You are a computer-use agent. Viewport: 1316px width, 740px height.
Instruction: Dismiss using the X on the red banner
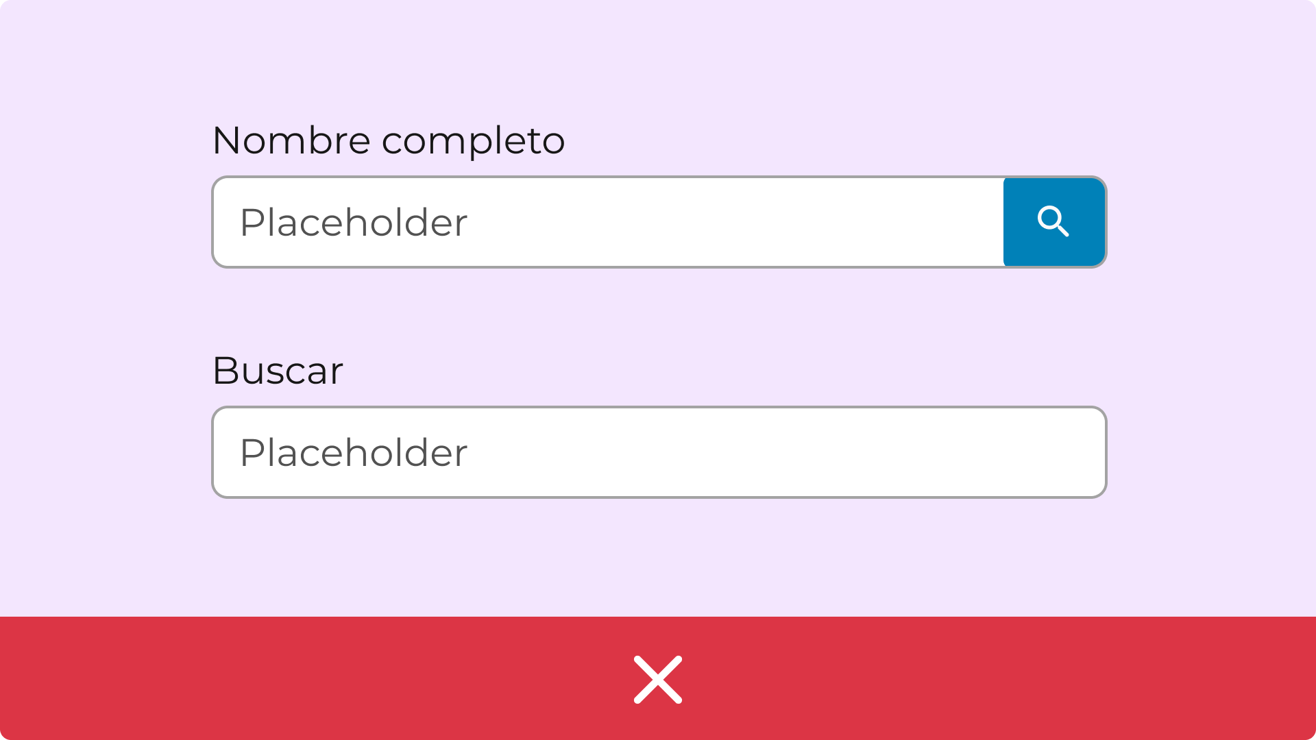(x=658, y=679)
